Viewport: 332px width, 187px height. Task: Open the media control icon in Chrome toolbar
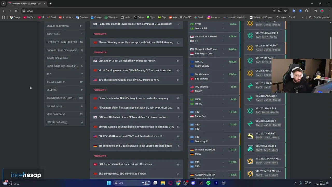(316, 11)
